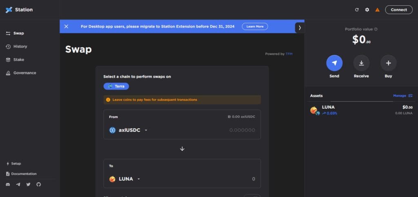Click Manage in the Assets section
Screen dimensions: 418x197
coord(403,96)
